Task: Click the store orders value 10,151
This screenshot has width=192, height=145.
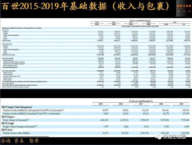Action: point(105,133)
